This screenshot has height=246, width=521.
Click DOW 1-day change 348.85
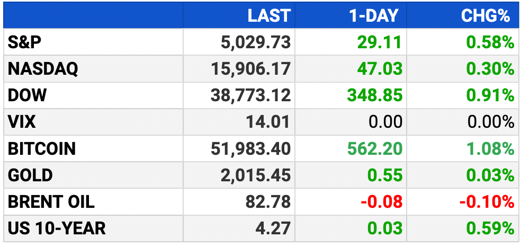pos(375,95)
